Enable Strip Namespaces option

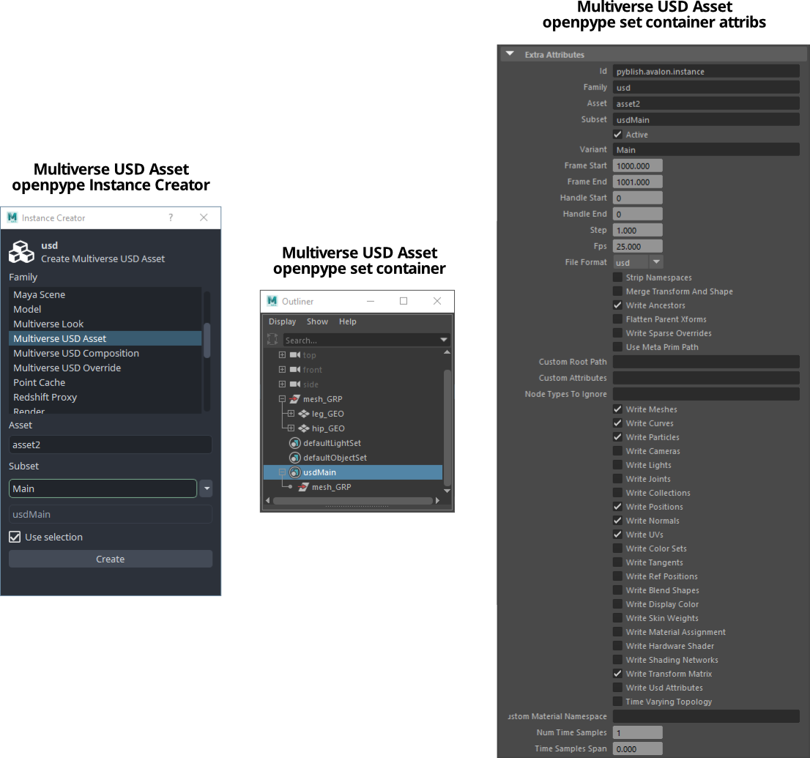617,278
